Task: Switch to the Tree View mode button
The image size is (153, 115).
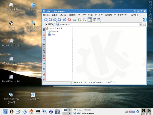Action: tap(94, 20)
